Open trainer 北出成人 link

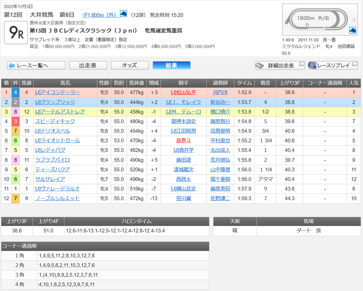click(x=220, y=150)
